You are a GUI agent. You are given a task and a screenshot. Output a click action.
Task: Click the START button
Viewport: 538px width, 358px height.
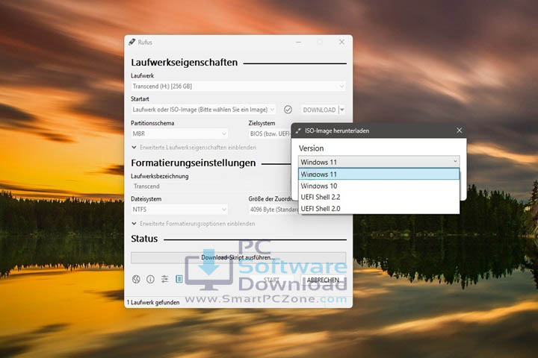click(x=271, y=280)
